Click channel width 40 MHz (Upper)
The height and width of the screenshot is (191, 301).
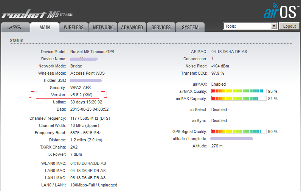coord(85,125)
